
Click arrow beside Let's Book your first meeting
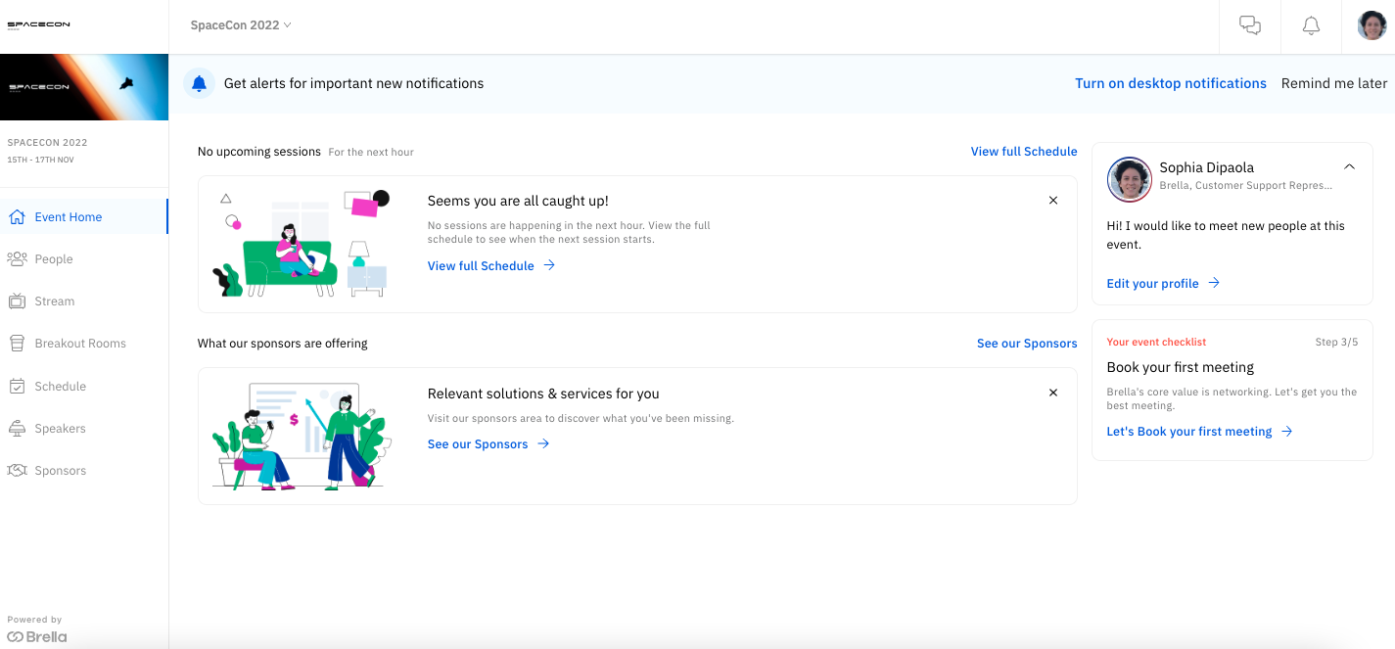click(1286, 432)
